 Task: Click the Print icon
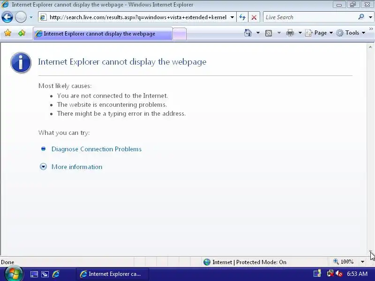[x=290, y=33]
